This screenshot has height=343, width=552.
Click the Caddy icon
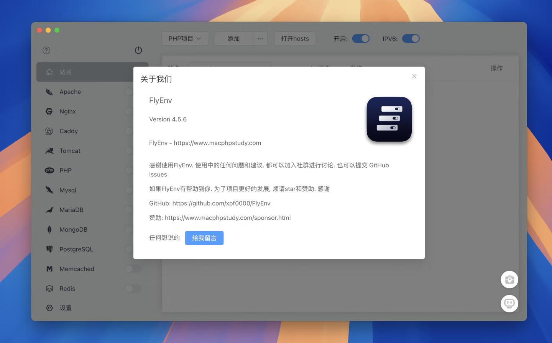(49, 131)
